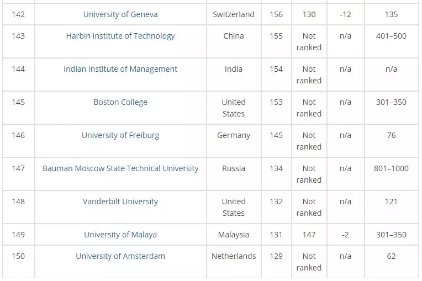Click the Germany country cell
Screen dimensions: 422x281
click(x=234, y=135)
